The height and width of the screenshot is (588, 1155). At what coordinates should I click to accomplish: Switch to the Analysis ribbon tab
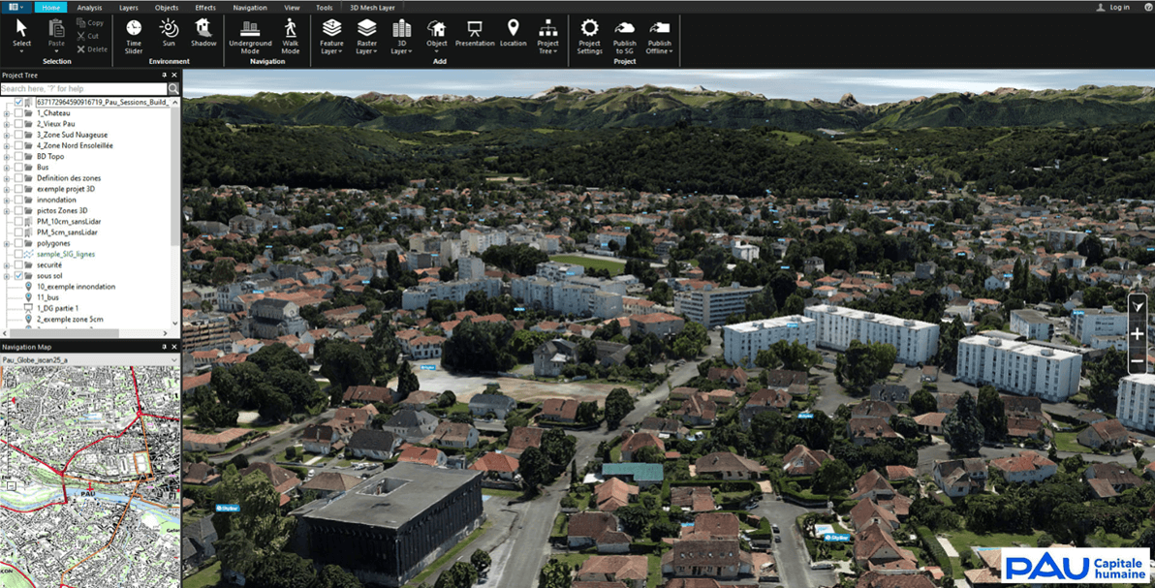pos(89,7)
